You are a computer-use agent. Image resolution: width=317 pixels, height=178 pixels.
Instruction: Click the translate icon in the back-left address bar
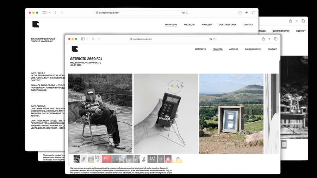click(x=183, y=13)
